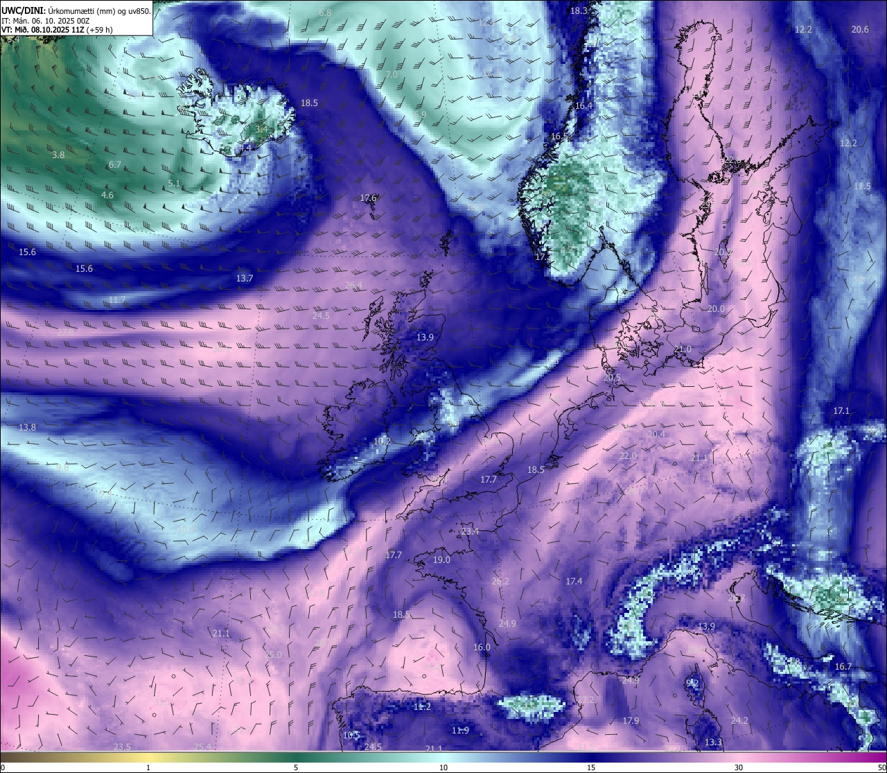Screen dimensions: 887x773
Task: Click the 21.0 value label
Action: click(683, 349)
